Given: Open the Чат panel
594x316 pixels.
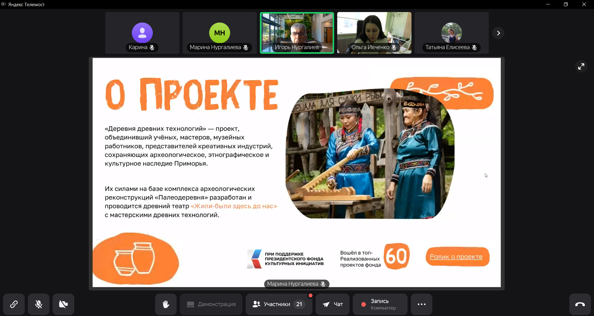Looking at the screenshot, I should [333, 304].
